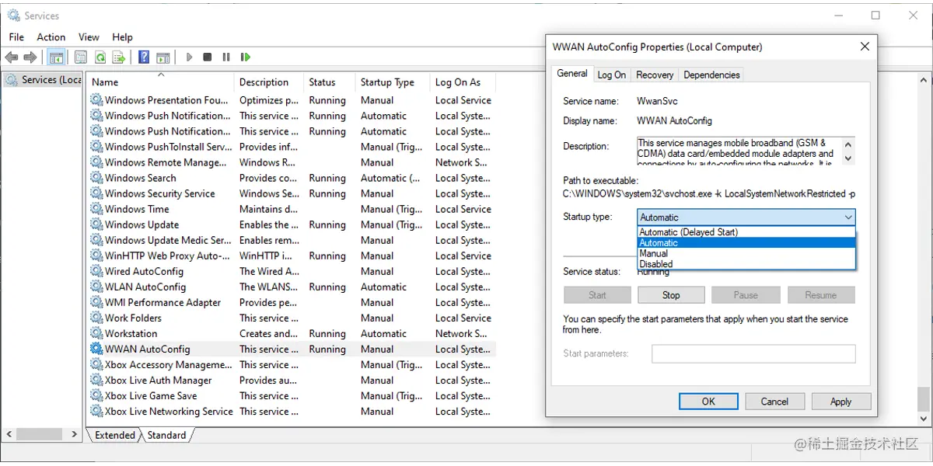Switch to the Extended view tab
The height and width of the screenshot is (466, 933).
pyautogui.click(x=115, y=435)
